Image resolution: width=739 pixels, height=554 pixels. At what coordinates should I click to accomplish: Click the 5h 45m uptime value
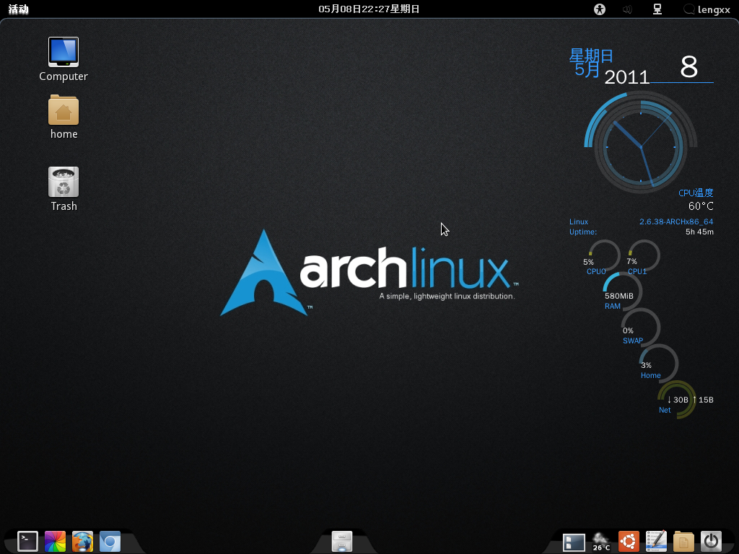(x=699, y=232)
